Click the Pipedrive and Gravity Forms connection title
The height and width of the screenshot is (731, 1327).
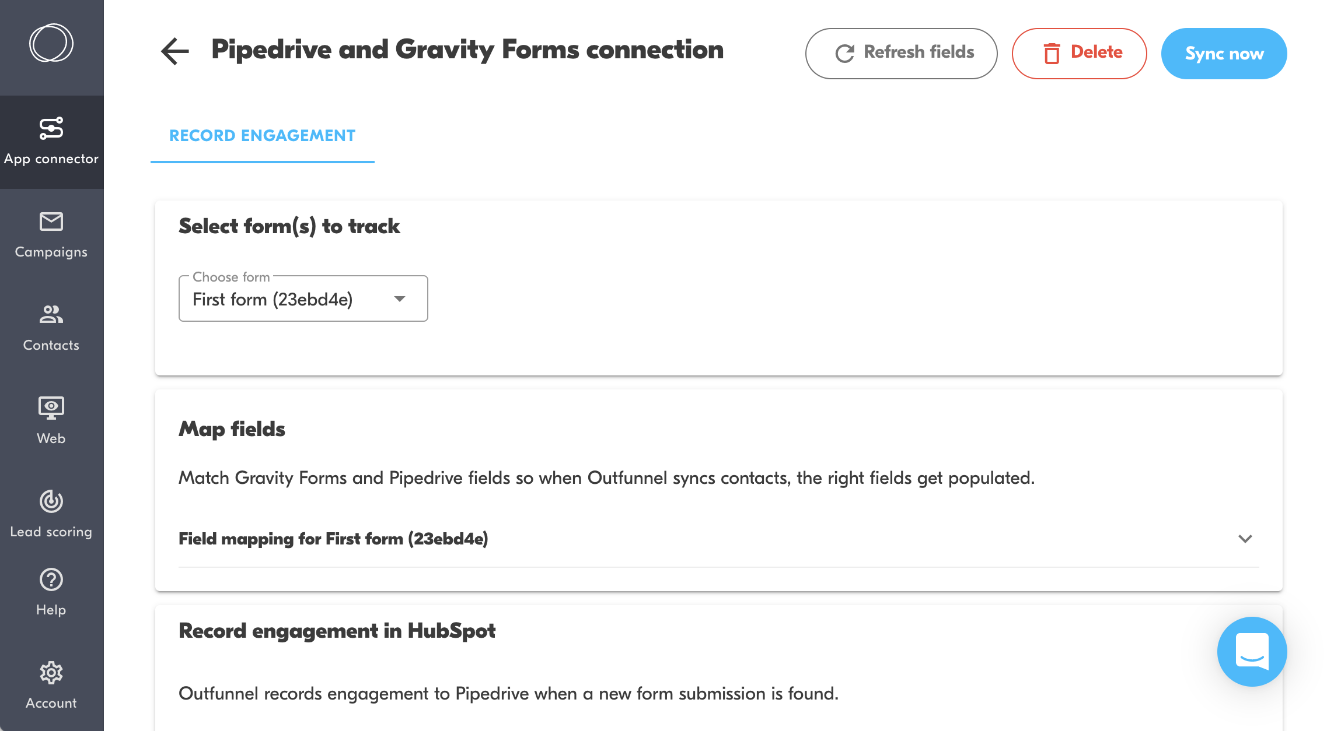pyautogui.click(x=467, y=50)
